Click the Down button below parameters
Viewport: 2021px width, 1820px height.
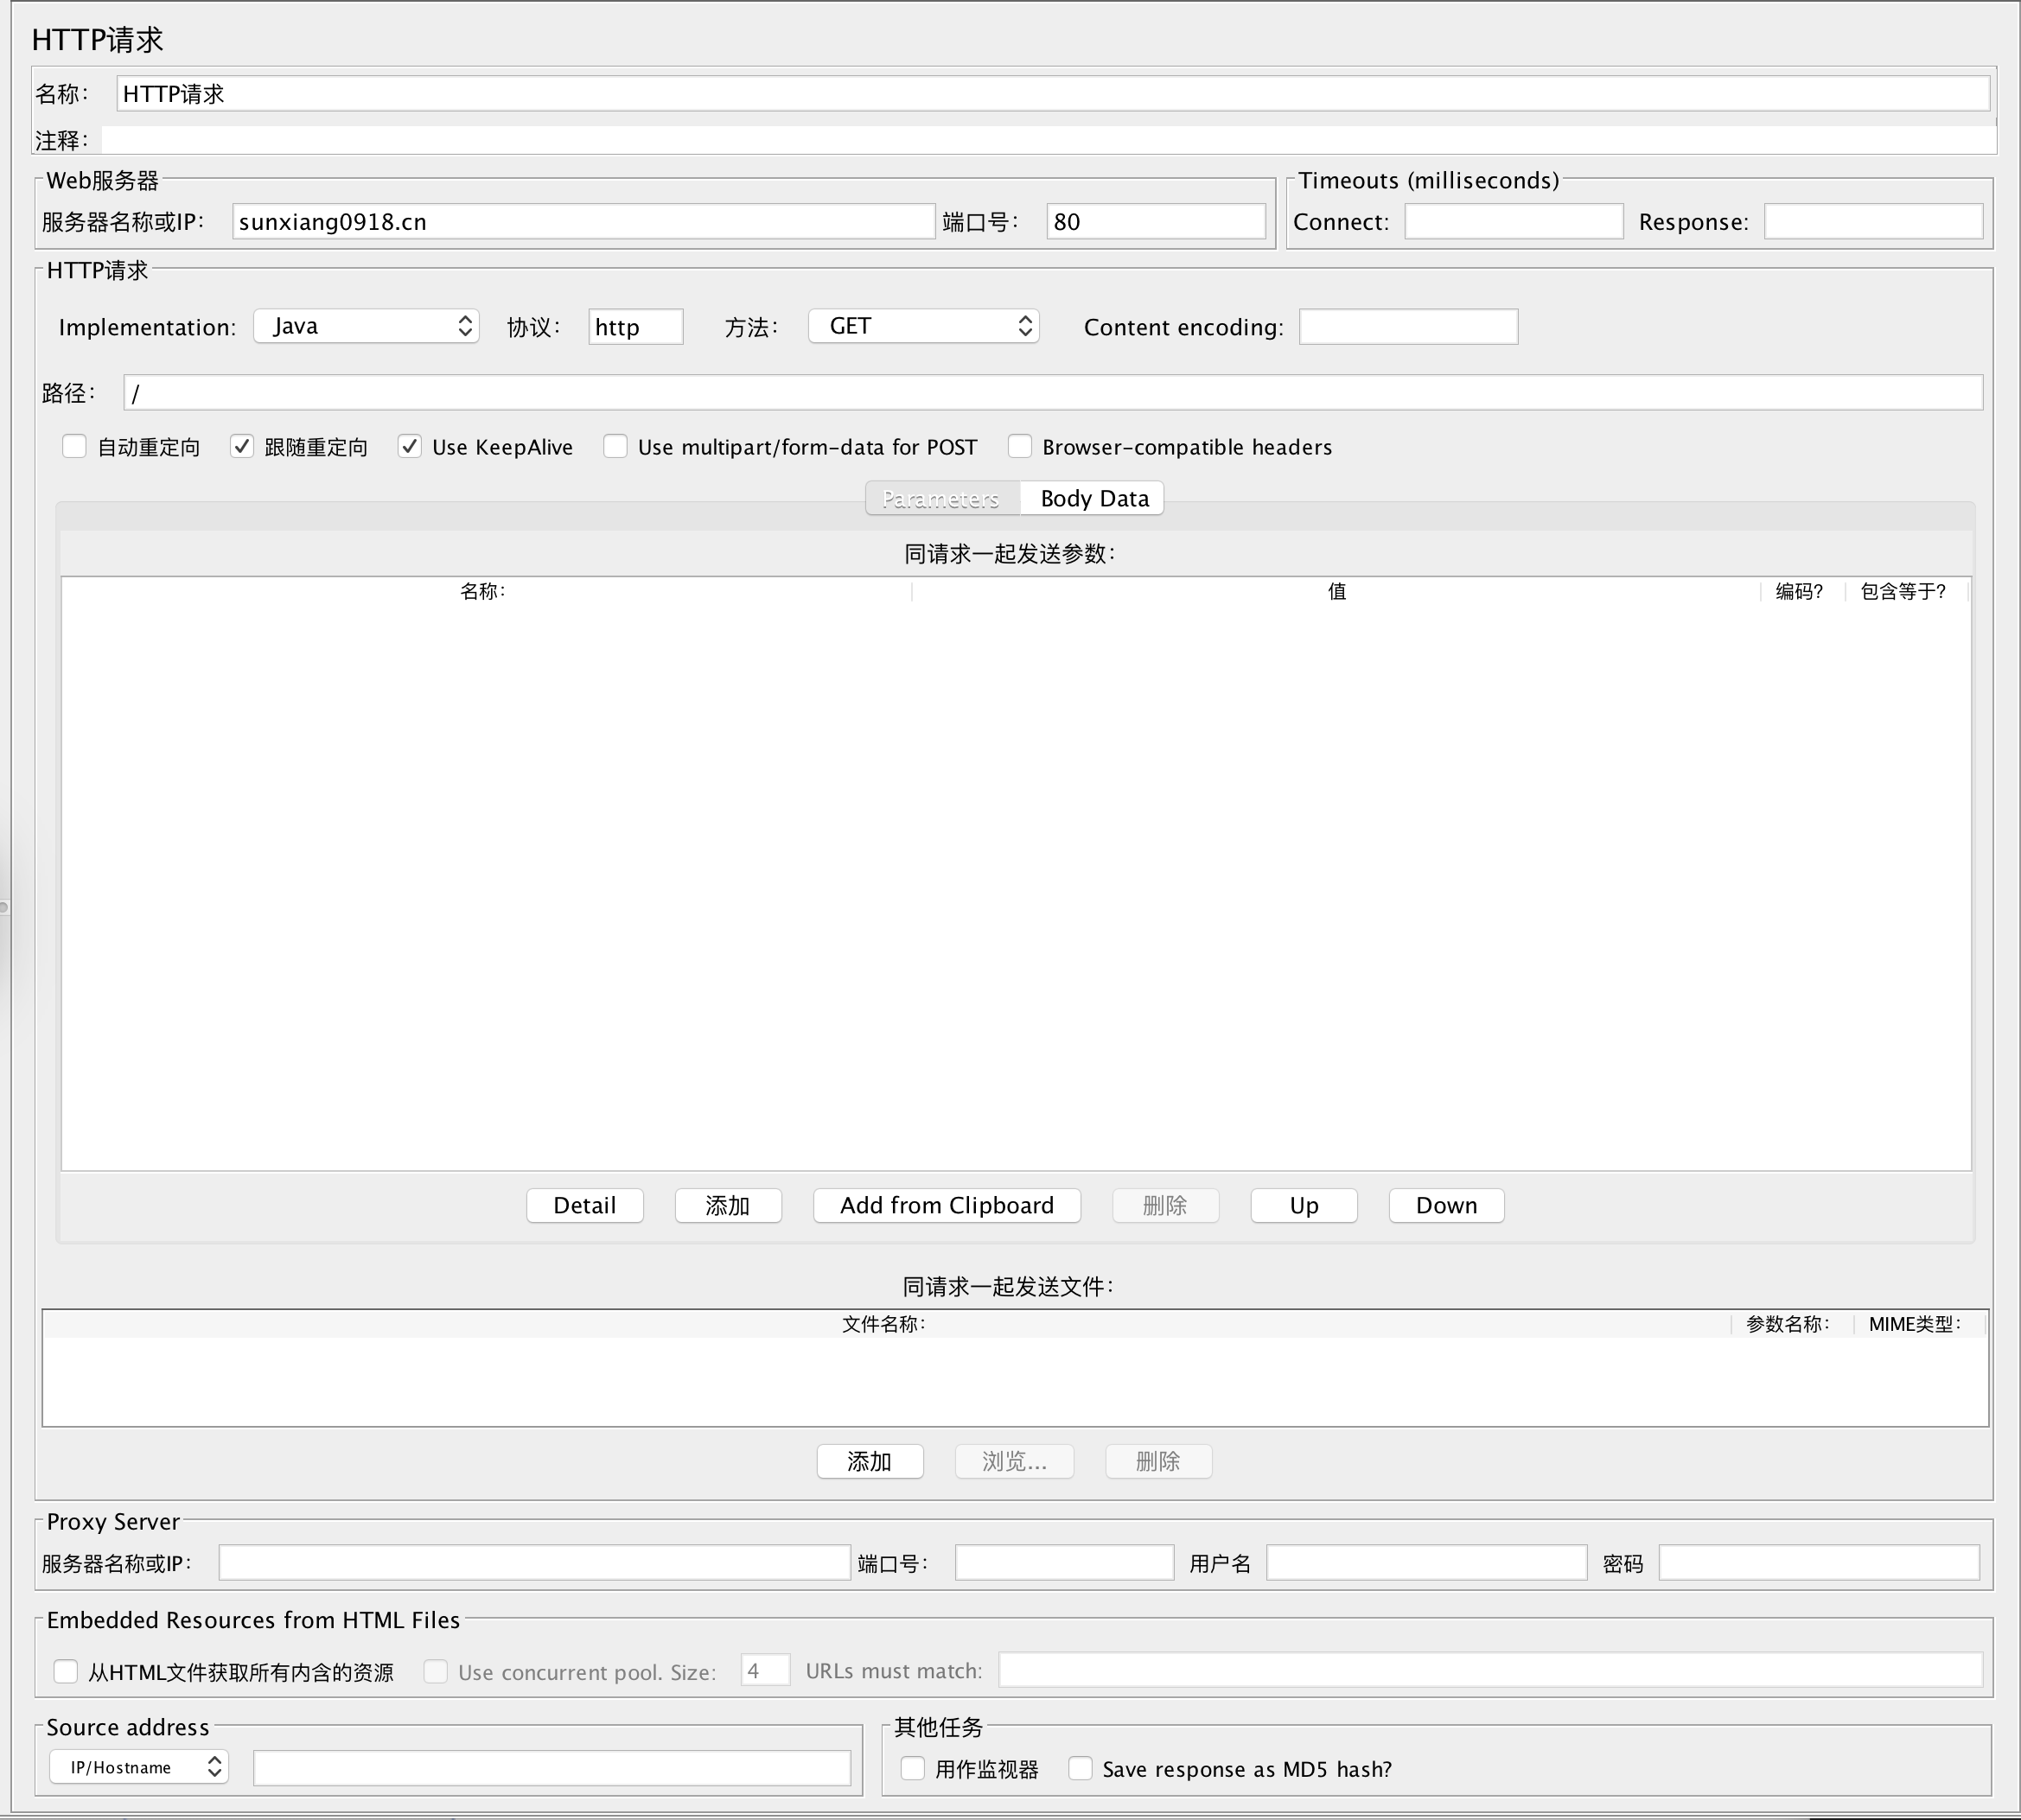point(1445,1205)
